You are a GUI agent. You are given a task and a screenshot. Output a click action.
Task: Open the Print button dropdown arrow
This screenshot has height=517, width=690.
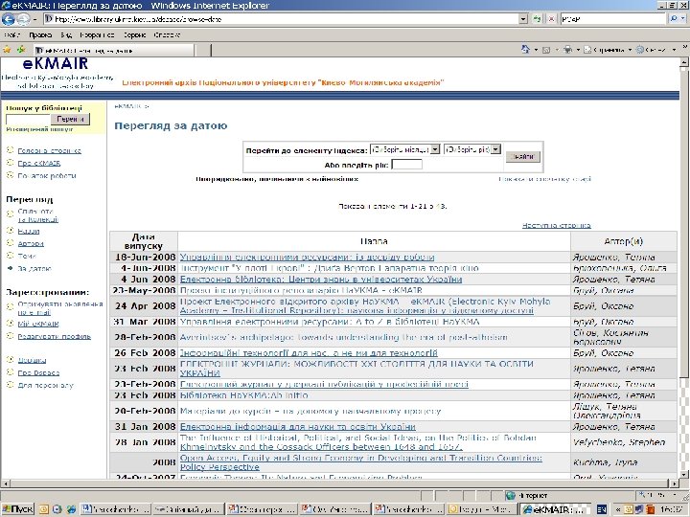click(x=578, y=50)
